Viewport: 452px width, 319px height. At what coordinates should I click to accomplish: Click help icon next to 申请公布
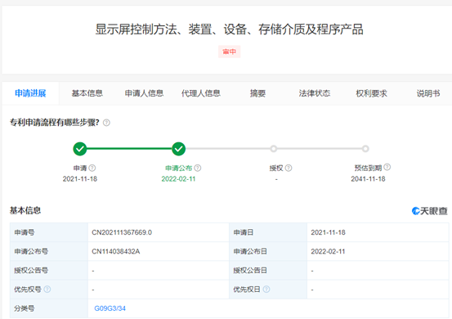coord(198,168)
